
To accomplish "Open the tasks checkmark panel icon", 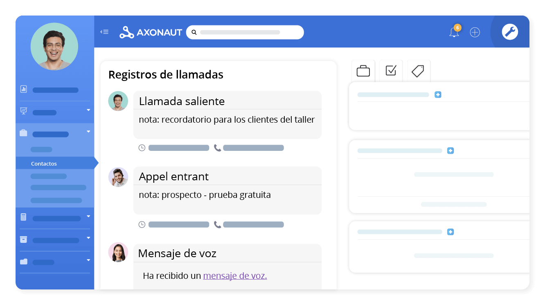I will tap(391, 70).
